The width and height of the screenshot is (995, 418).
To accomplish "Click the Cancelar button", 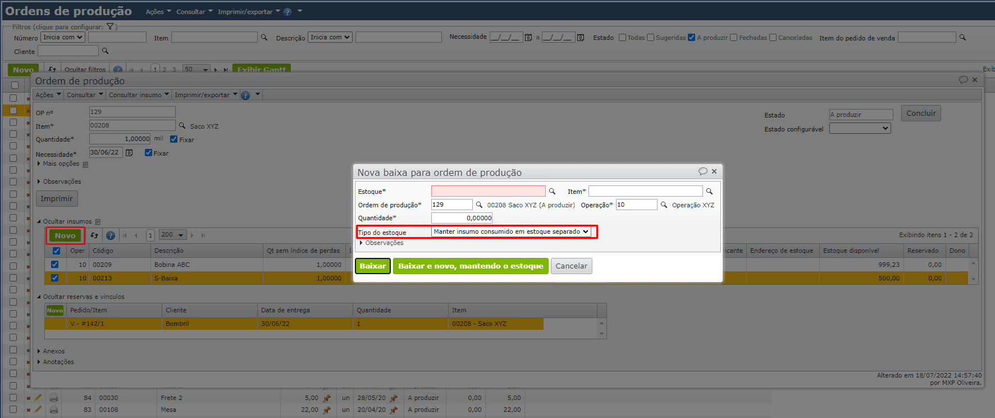I will point(572,266).
